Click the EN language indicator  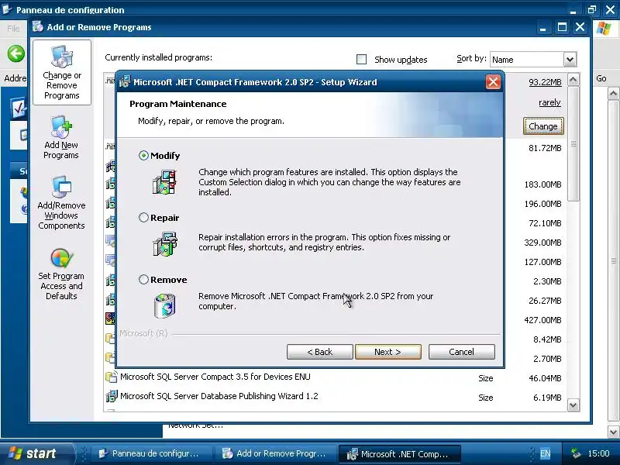click(545, 453)
